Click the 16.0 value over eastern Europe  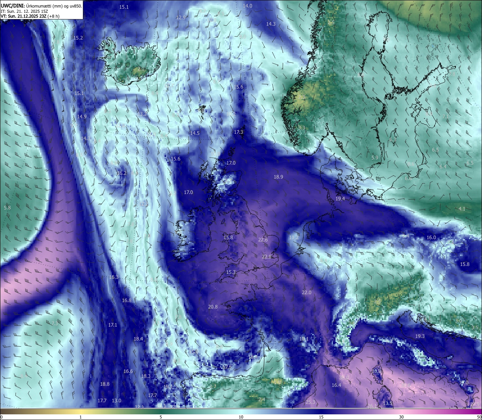click(x=431, y=237)
